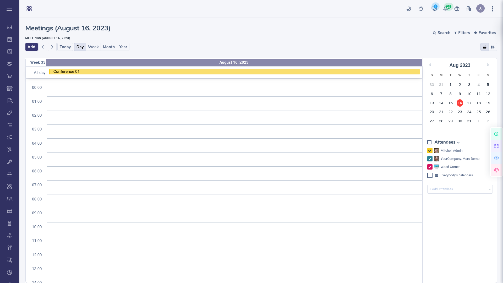
Task: Uncheck Wood Corner attendee
Action: pos(430,167)
